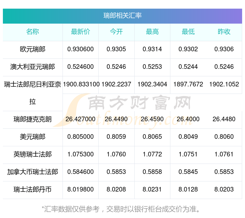This screenshot has width=245, height=218.
Task: Click low value 0.5845
Action: click(188, 172)
